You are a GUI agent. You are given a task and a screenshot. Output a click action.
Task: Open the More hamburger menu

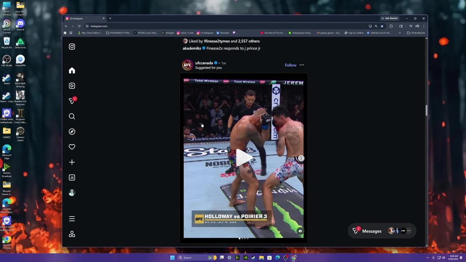[x=72, y=219]
